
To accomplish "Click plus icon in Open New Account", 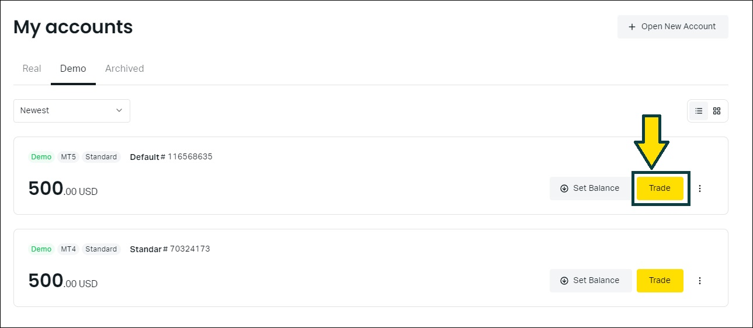I will (632, 27).
